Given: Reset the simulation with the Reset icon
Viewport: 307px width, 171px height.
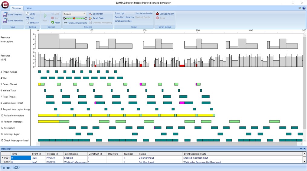Looking at the screenshot, I should pyautogui.click(x=52, y=23).
